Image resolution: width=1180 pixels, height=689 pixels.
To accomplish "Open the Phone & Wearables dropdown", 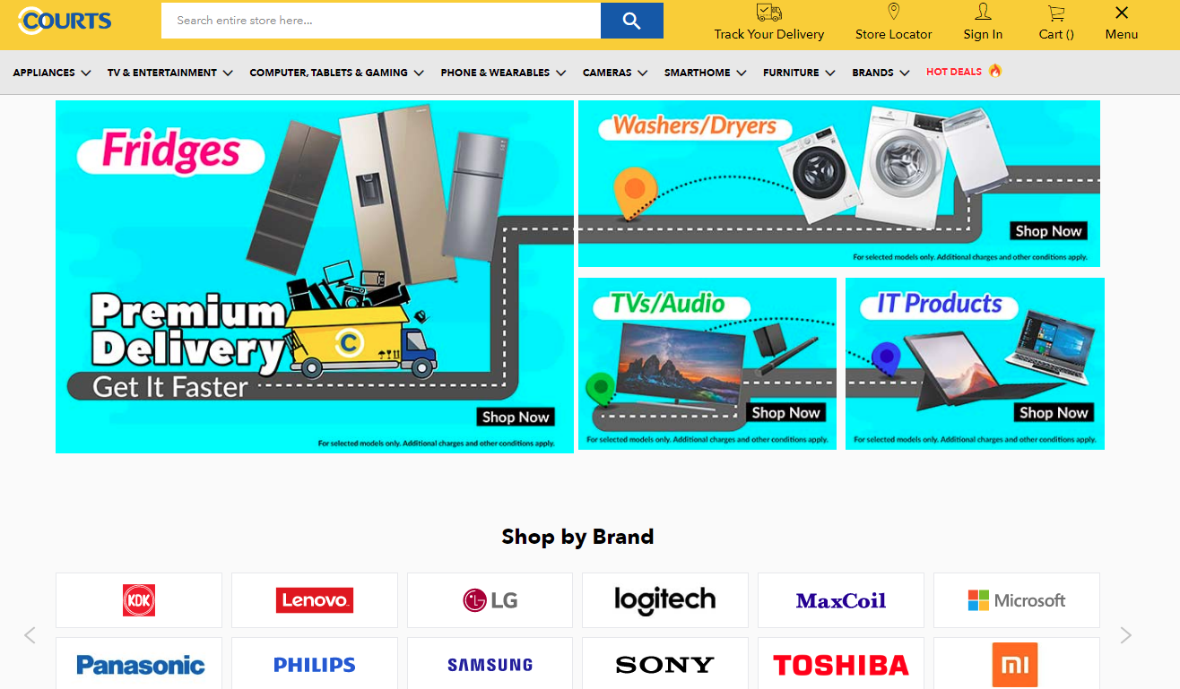I will pos(503,73).
